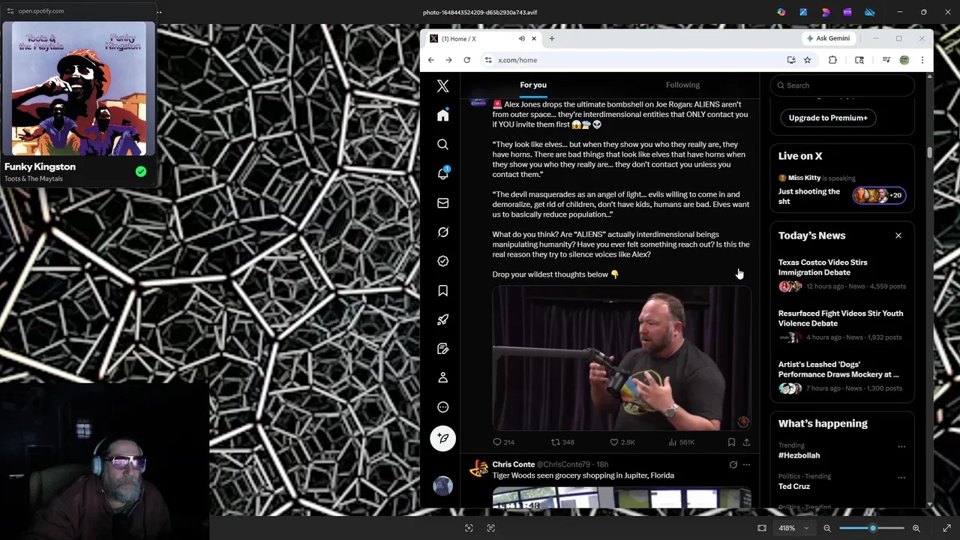Share the Alex Jones post
This screenshot has width=960, height=540.
[x=746, y=442]
